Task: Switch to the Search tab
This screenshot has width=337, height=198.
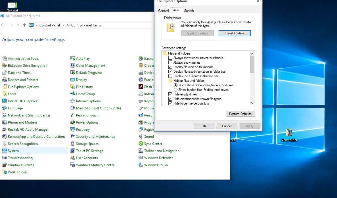Action: (x=189, y=11)
